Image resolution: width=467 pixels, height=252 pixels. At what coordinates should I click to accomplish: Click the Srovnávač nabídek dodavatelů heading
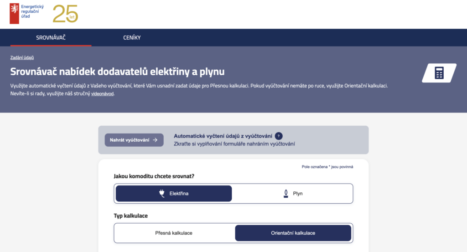(x=117, y=72)
